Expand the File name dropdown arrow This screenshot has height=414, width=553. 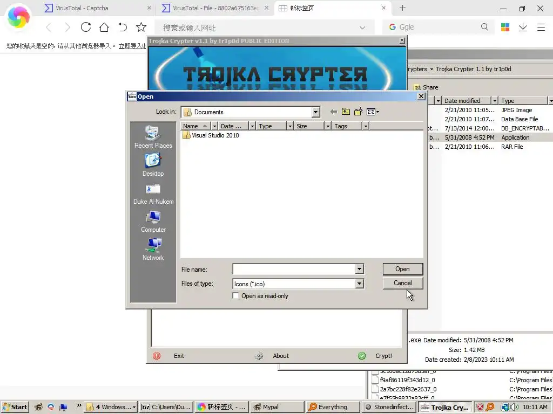359,270
